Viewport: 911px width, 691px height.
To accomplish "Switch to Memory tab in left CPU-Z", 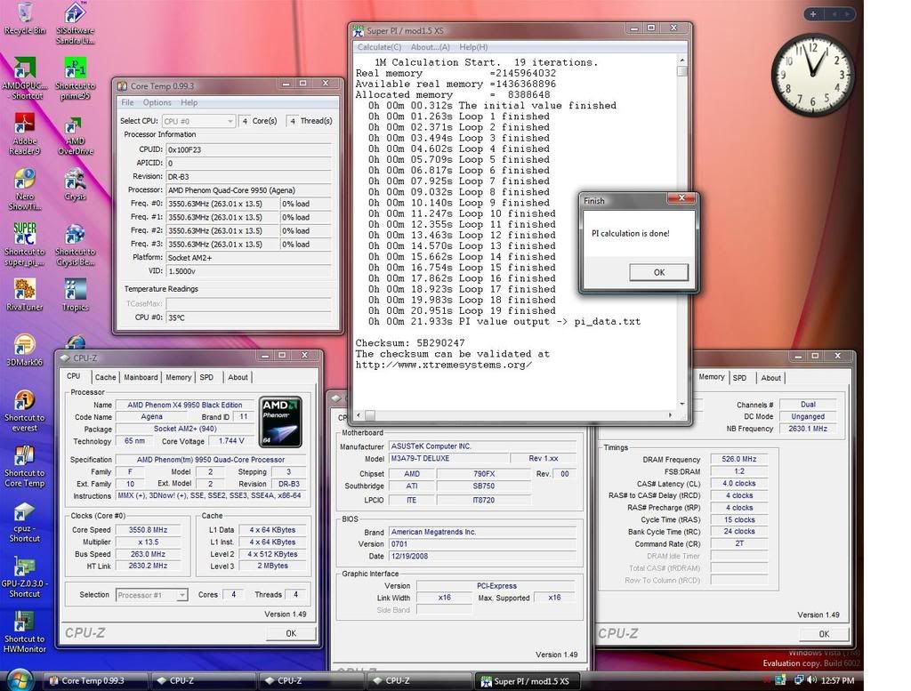I will [x=178, y=377].
